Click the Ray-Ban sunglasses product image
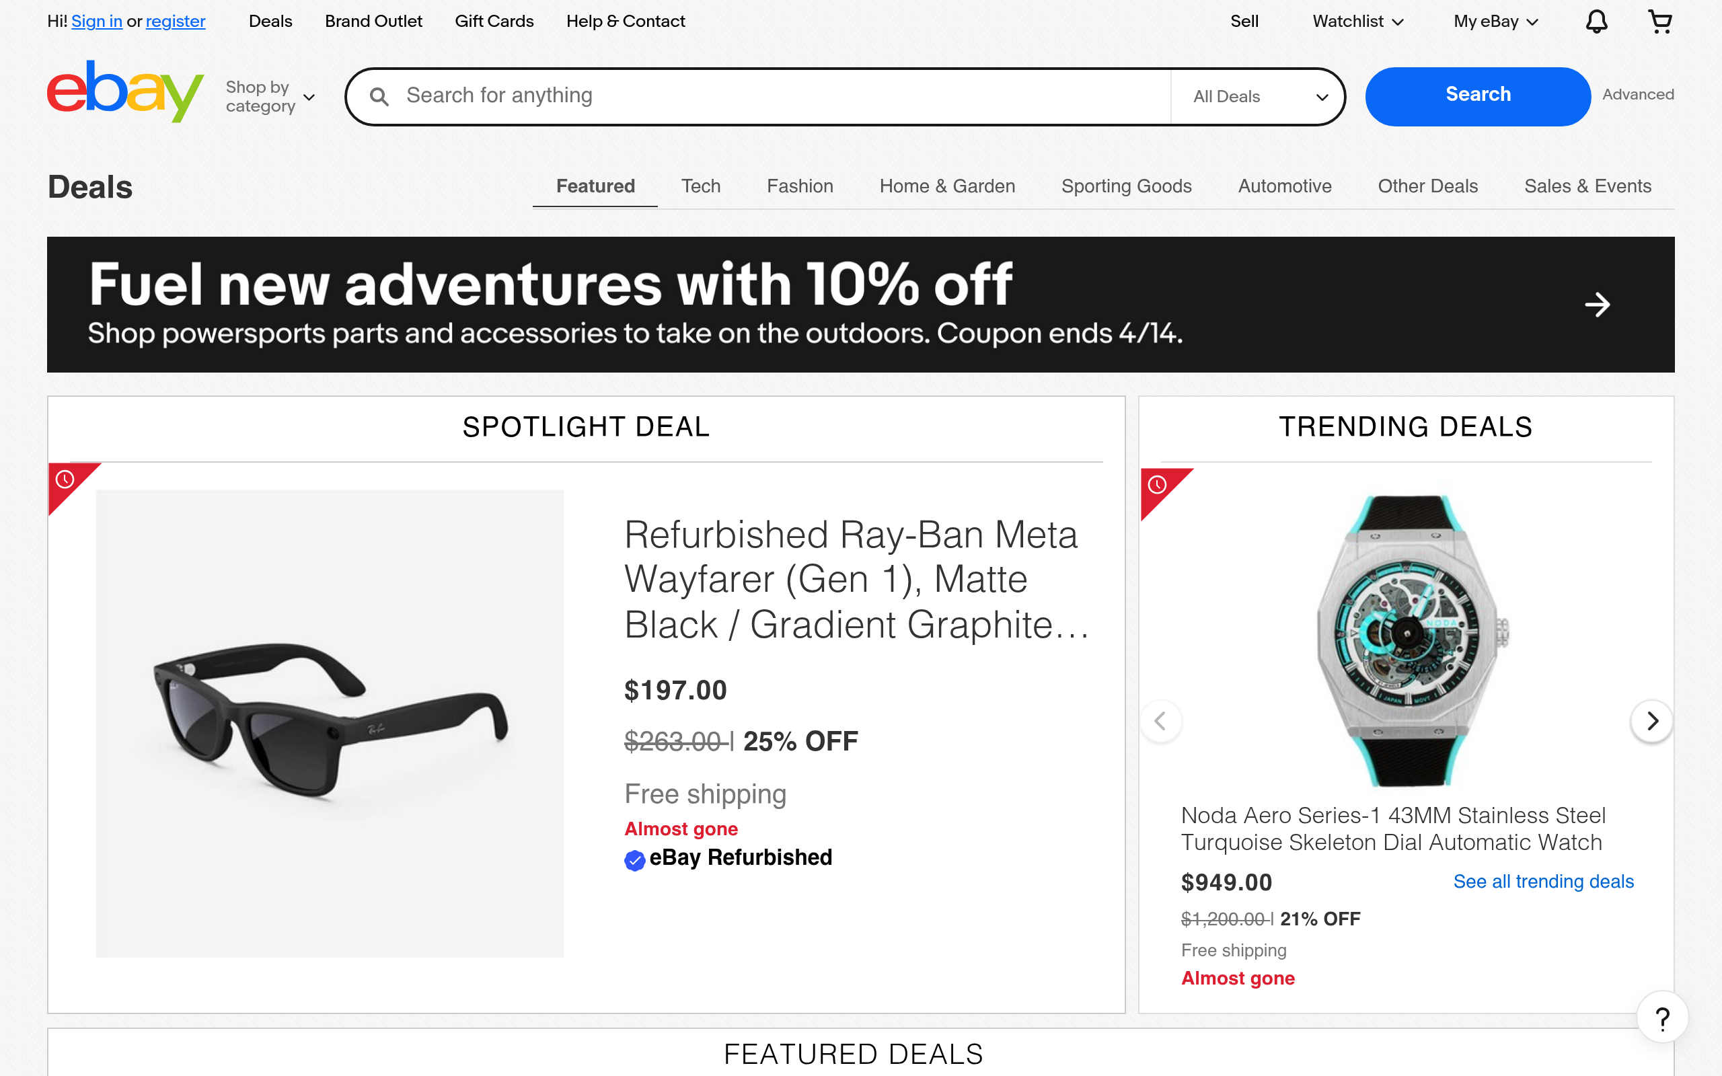 pyautogui.click(x=330, y=722)
